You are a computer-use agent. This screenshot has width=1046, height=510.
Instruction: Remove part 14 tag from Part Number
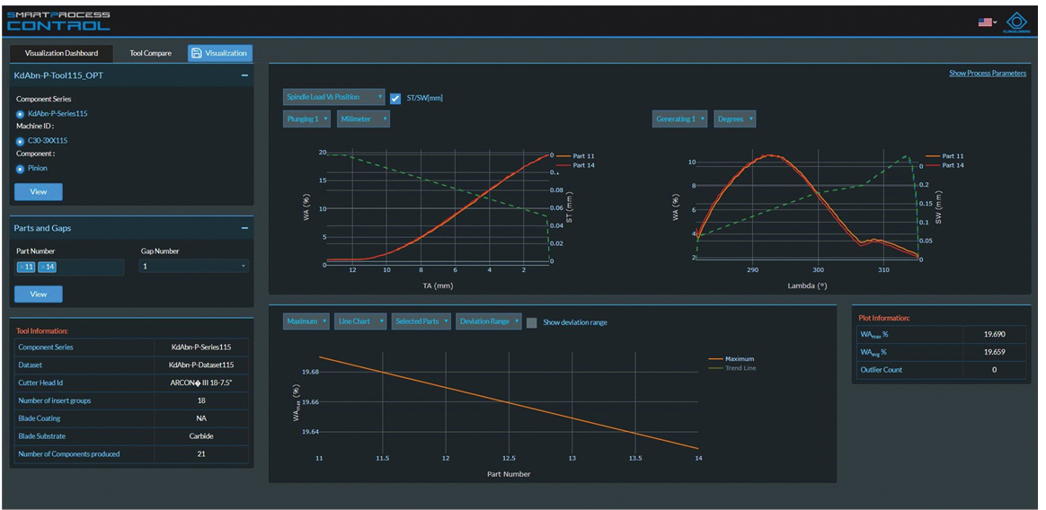pyautogui.click(x=41, y=268)
